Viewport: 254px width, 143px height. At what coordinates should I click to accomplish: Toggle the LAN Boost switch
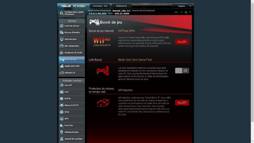tap(182, 71)
